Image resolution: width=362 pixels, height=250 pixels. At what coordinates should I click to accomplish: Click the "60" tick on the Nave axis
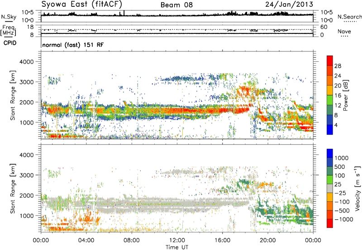324,27
